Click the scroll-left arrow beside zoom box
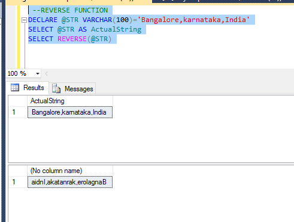294x222 pixels. 46,74
